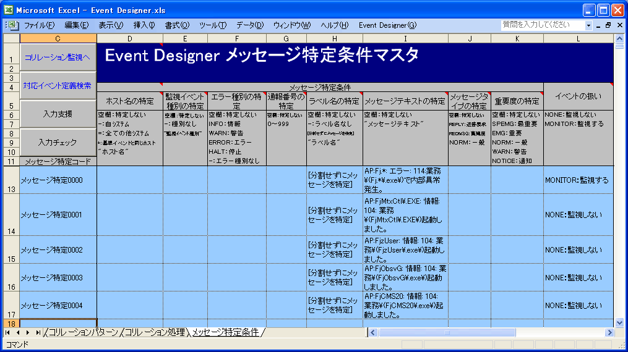This screenshot has width=628, height=352.
Task: Select the AP:FjMtxCtl¥.EXE message text cell
Action: coord(405,215)
